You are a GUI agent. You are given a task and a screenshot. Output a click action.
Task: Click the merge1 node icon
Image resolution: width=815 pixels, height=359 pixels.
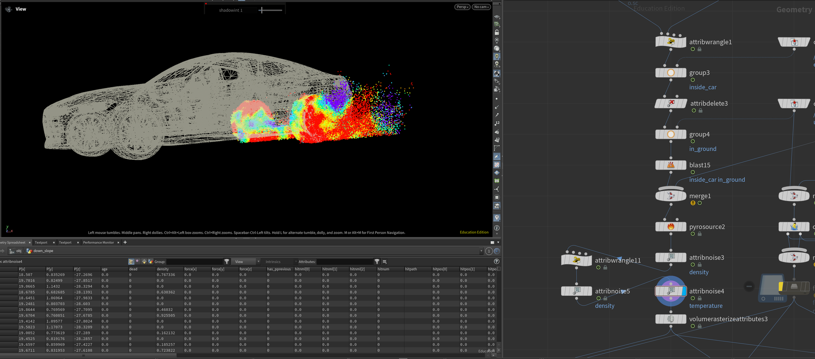671,196
